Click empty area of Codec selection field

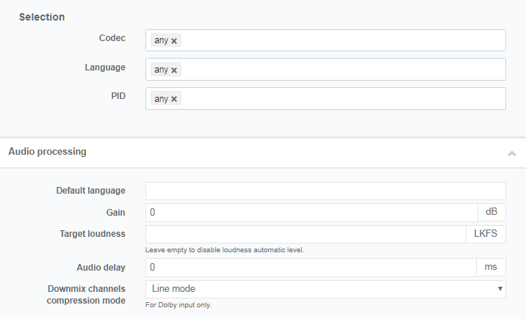click(338, 40)
